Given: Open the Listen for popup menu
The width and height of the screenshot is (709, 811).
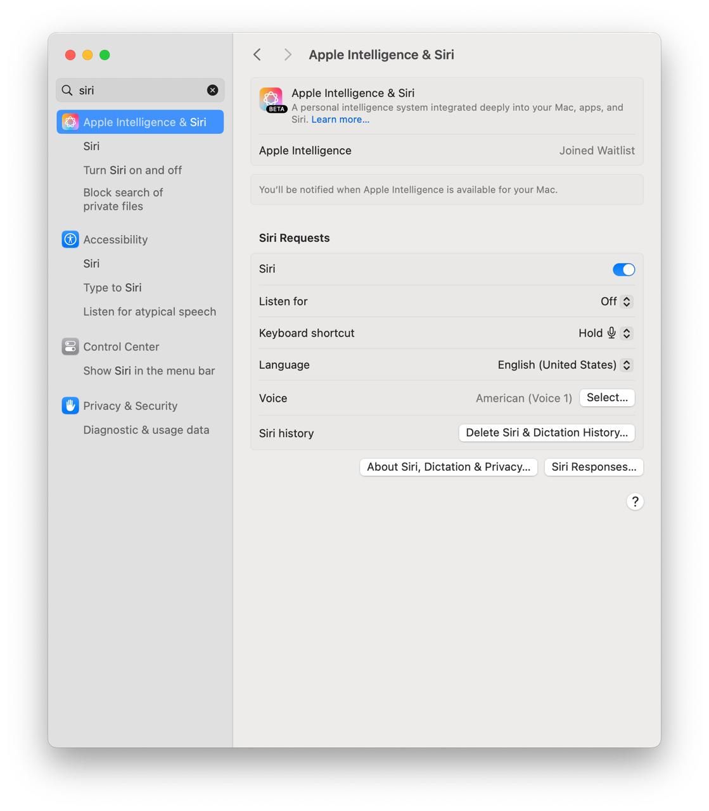Looking at the screenshot, I should pos(617,302).
